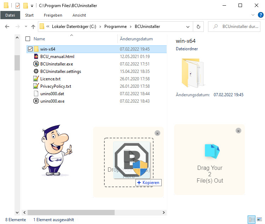The width and height of the screenshot is (265, 224).
Task: Open the recent locations dropdown arrow
Action: 26,27
